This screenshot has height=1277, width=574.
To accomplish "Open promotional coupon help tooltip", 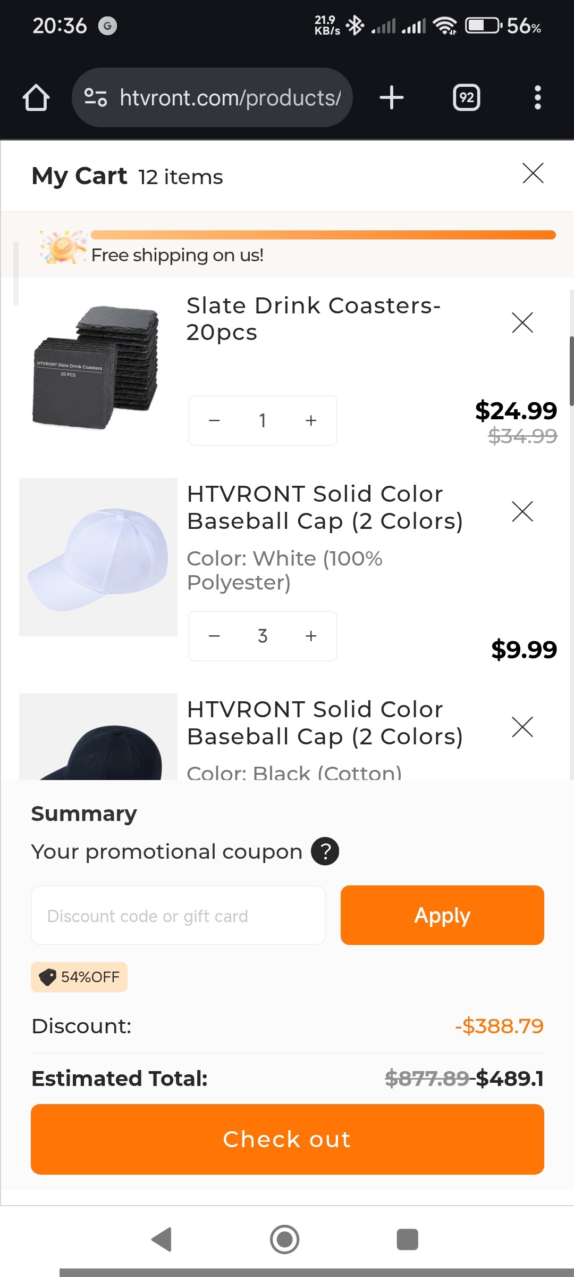I will click(x=325, y=851).
